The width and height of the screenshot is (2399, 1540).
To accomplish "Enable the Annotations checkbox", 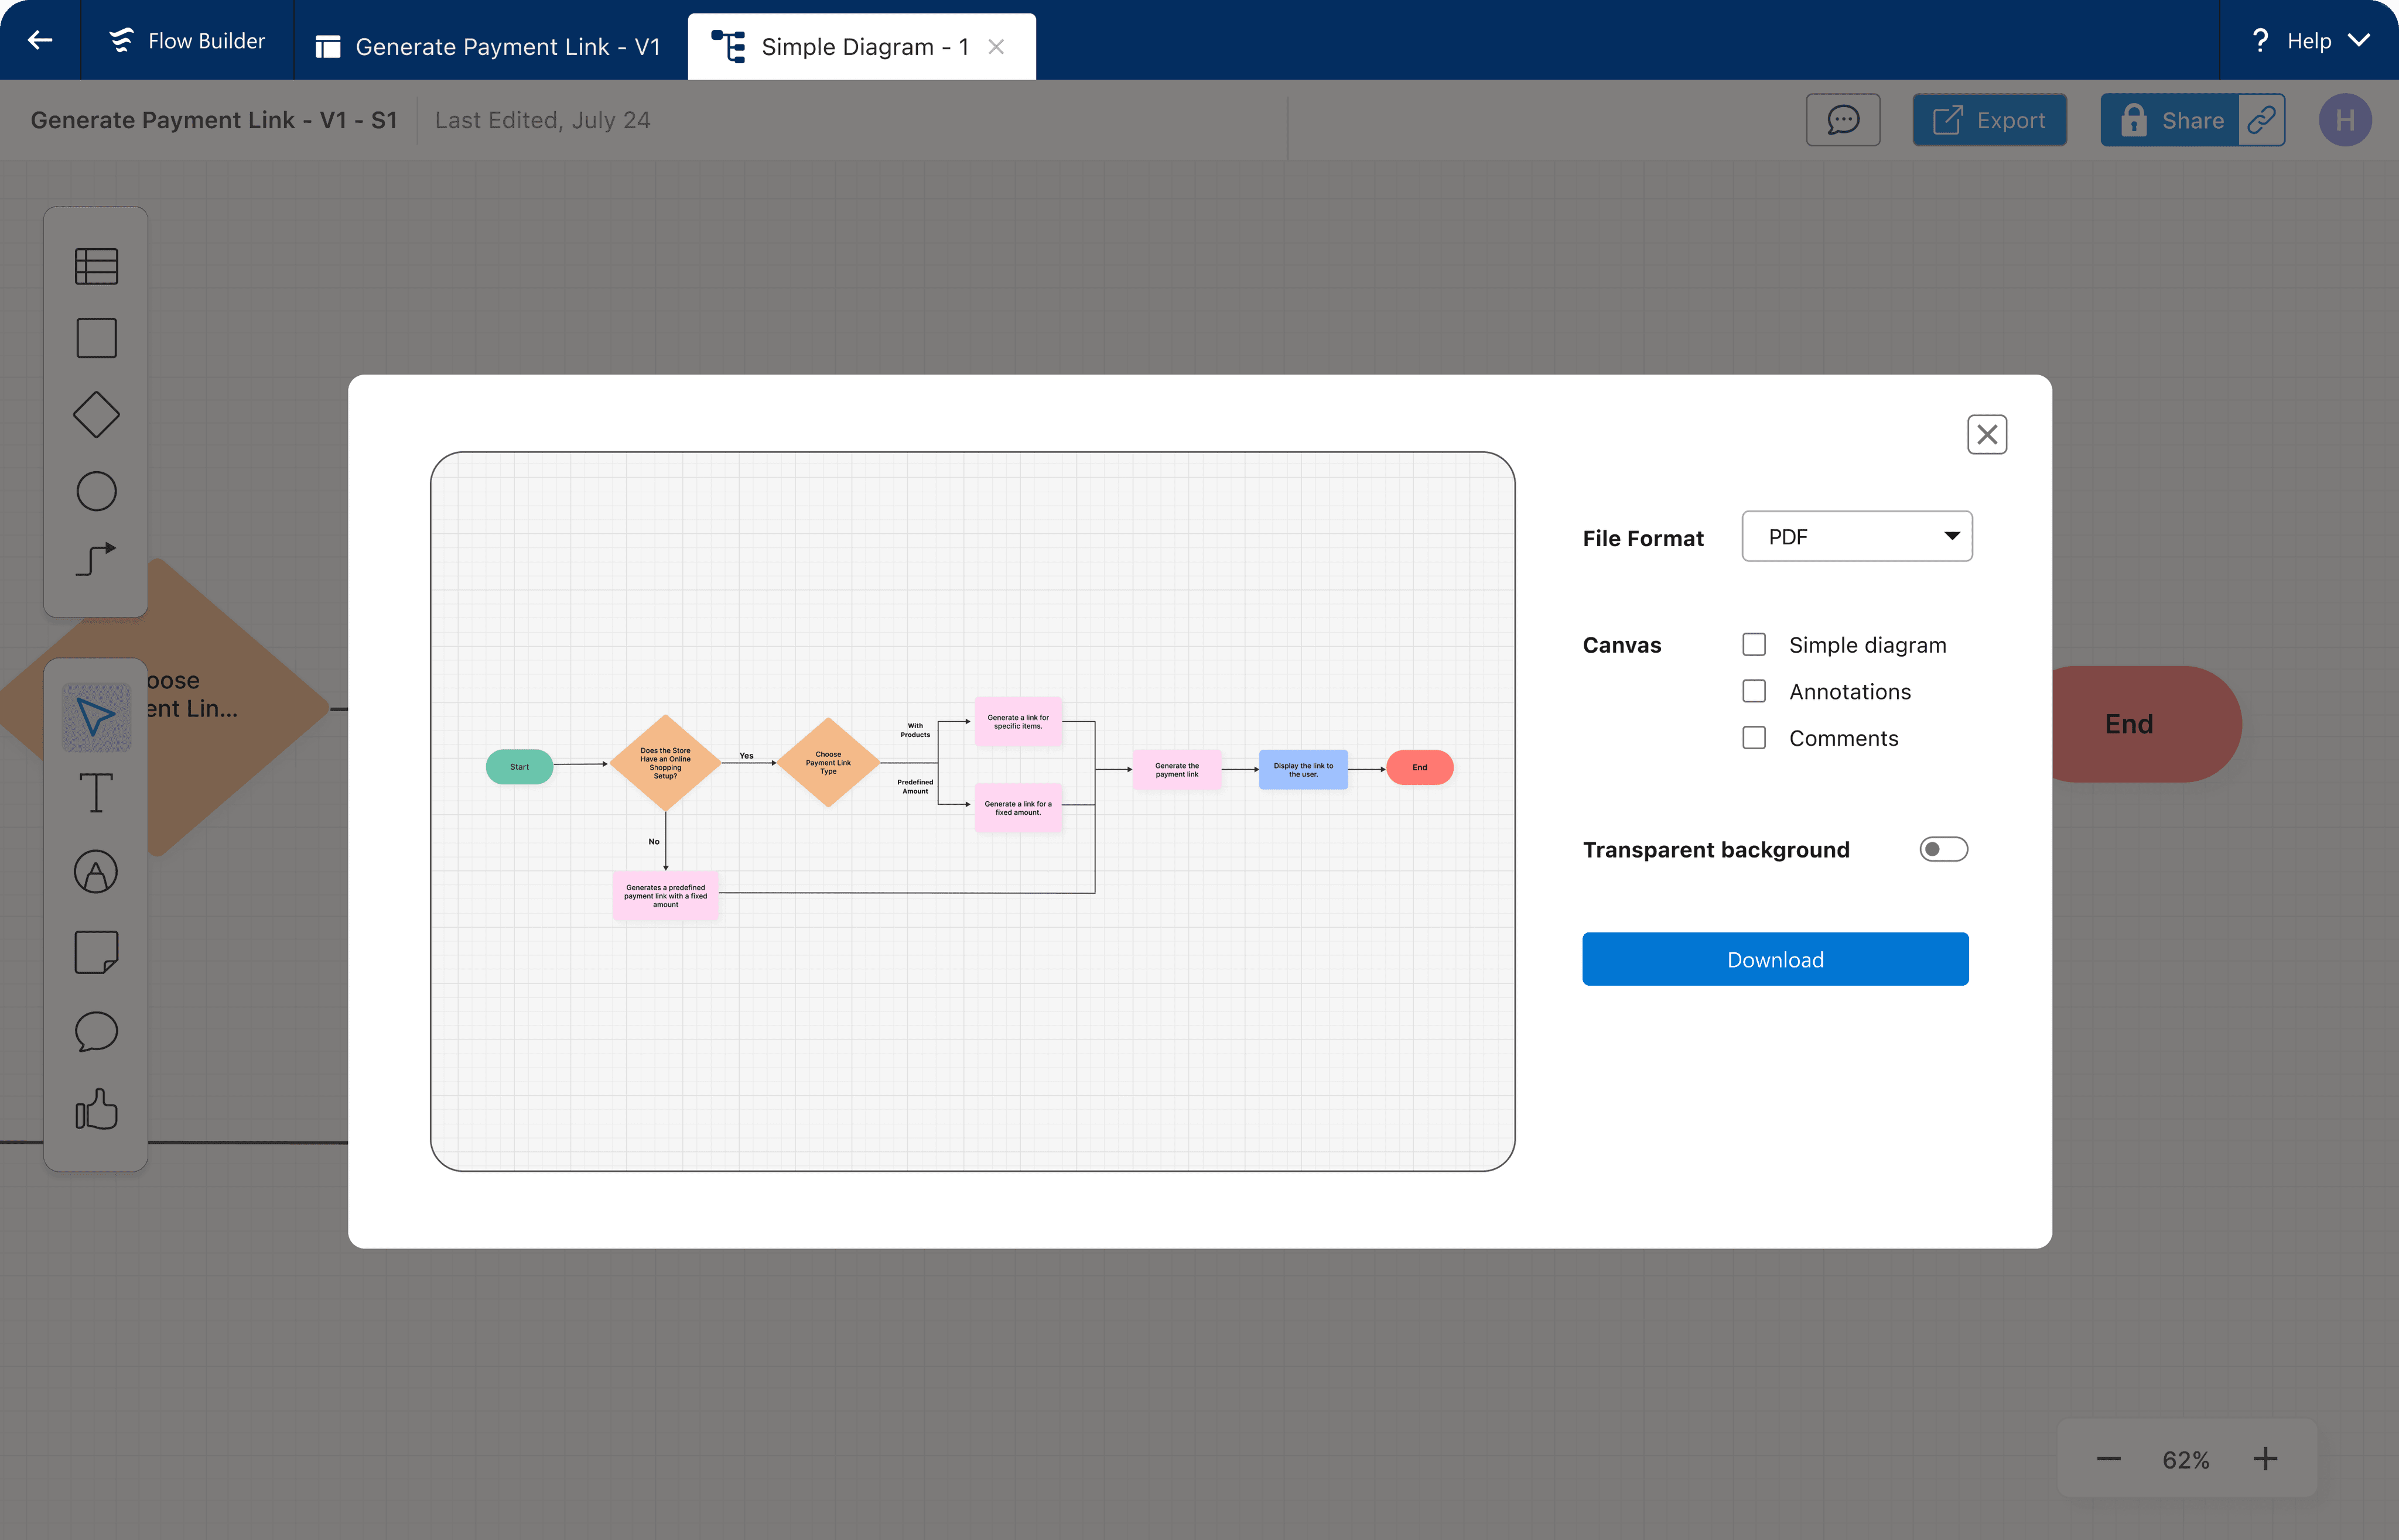I will 1754,691.
